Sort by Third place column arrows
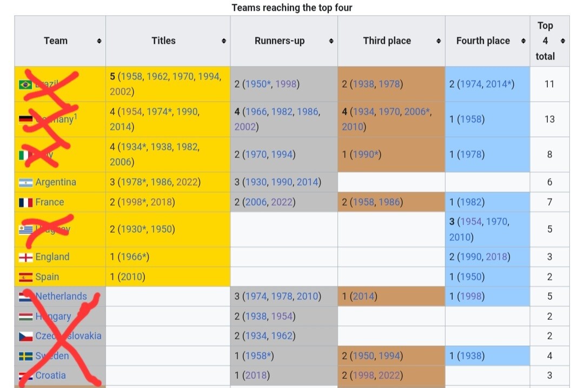Screen dimensions: 584x388 (439, 41)
